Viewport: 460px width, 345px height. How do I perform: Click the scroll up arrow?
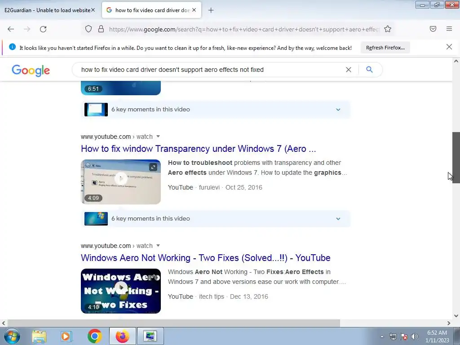click(456, 61)
